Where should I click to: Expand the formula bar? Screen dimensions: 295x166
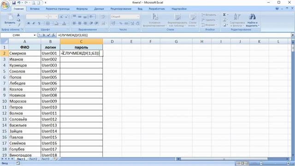[293, 35]
